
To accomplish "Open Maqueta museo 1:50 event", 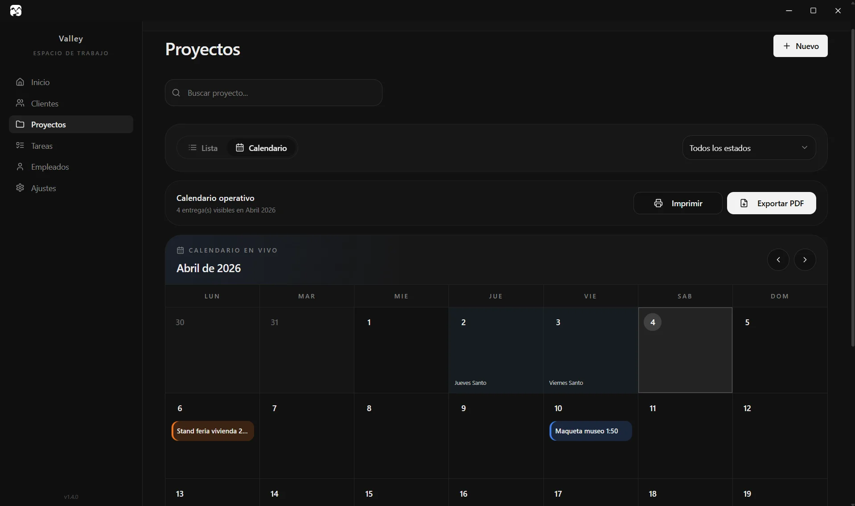I will [591, 431].
